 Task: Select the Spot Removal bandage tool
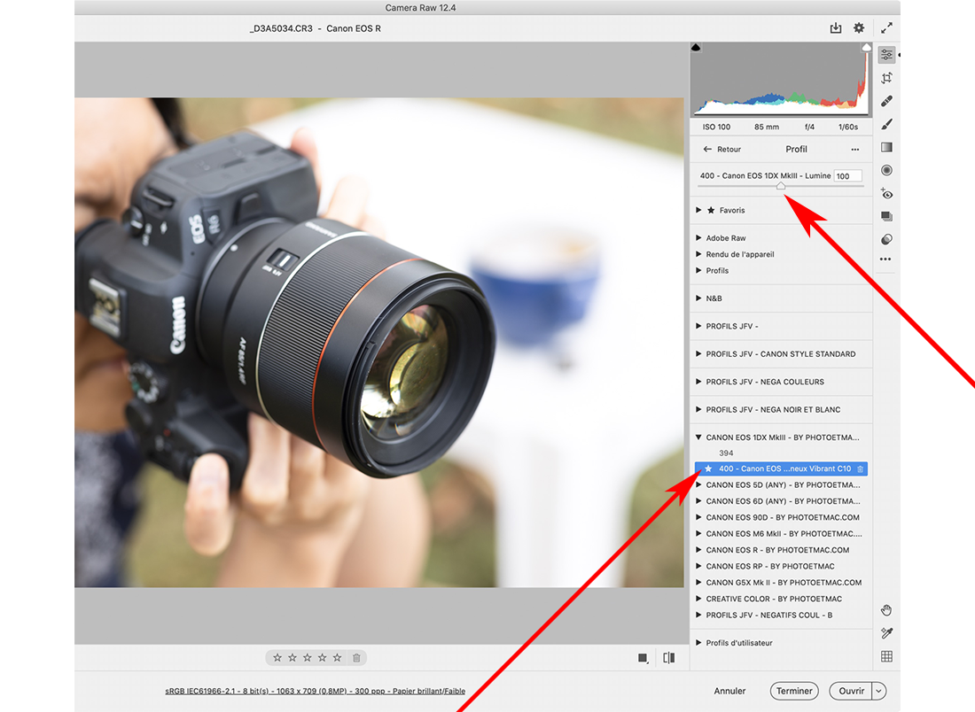point(886,101)
